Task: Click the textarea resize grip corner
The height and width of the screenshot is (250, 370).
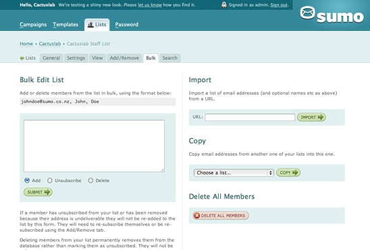Action: point(163,170)
